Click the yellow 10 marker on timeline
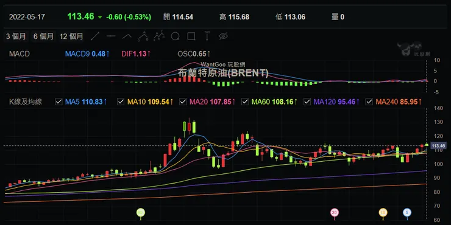 click(x=383, y=213)
